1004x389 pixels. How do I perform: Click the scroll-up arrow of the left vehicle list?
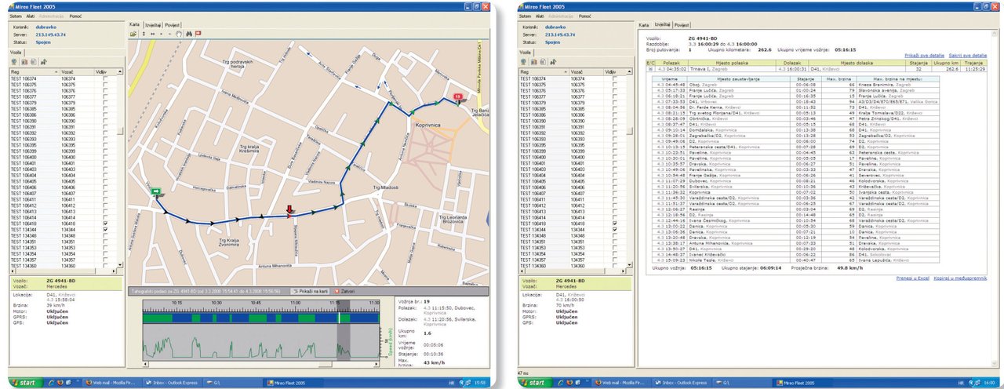[x=121, y=71]
